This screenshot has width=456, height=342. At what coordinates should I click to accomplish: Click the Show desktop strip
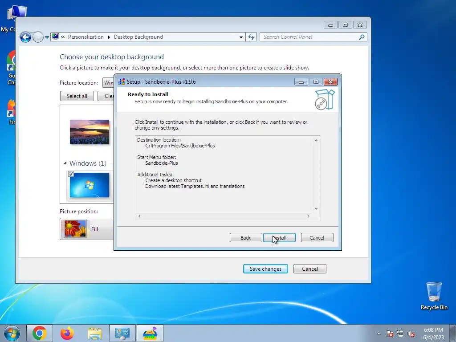point(453,333)
